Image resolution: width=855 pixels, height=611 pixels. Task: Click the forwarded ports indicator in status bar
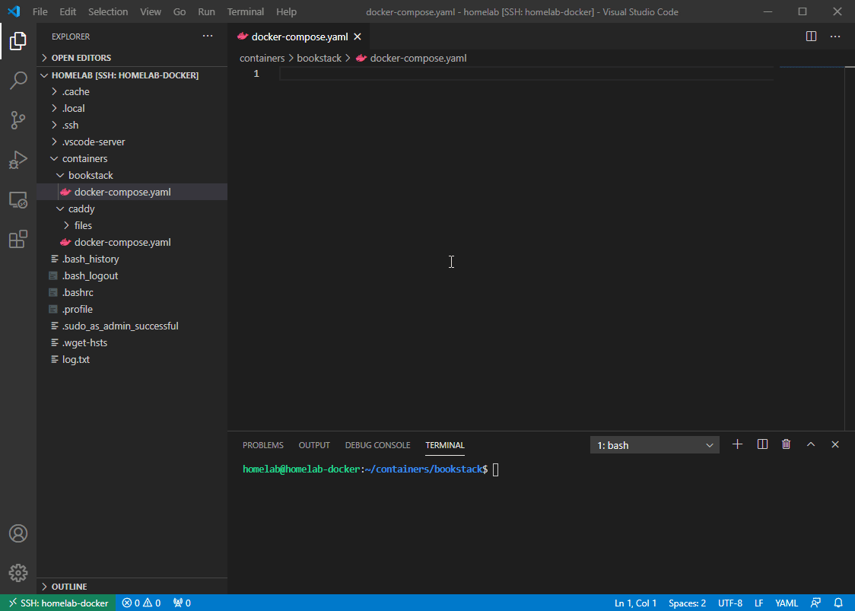coord(182,603)
